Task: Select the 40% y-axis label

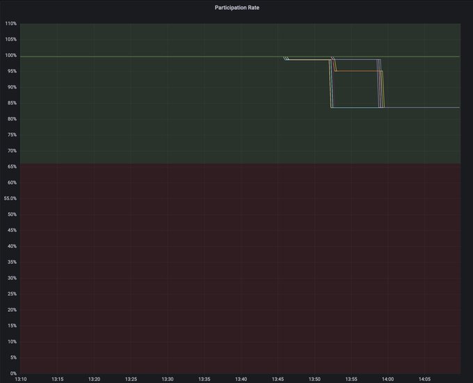Action: 12,247
